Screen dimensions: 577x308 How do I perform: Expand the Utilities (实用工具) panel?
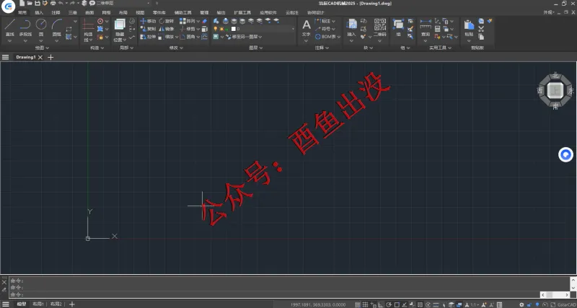[440, 48]
